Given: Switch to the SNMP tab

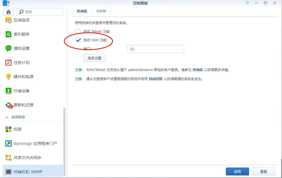Looking at the screenshot, I should tap(101, 11).
